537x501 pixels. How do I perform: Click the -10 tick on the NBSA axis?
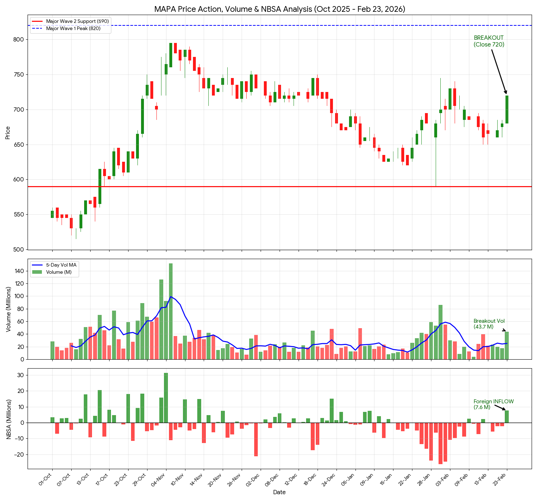(19, 439)
